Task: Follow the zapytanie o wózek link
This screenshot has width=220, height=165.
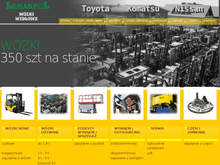Action: (x=16, y=158)
